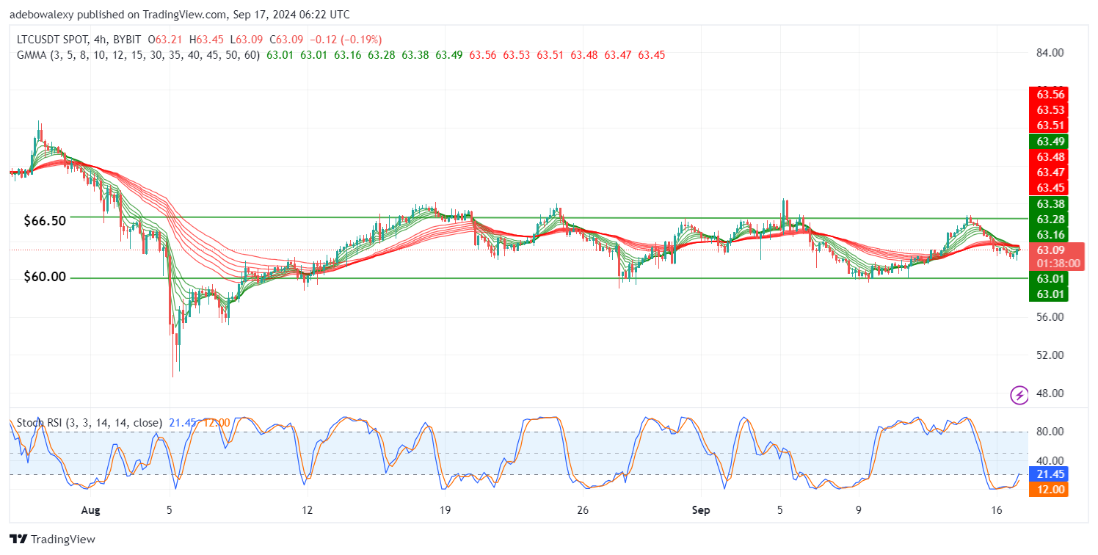Click the $60.00 support level label
Viewport: 1098px width, 555px height.
pos(43,277)
